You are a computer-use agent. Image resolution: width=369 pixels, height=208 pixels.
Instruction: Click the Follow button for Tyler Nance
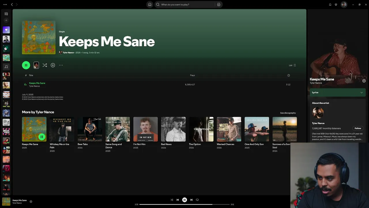tap(358, 128)
